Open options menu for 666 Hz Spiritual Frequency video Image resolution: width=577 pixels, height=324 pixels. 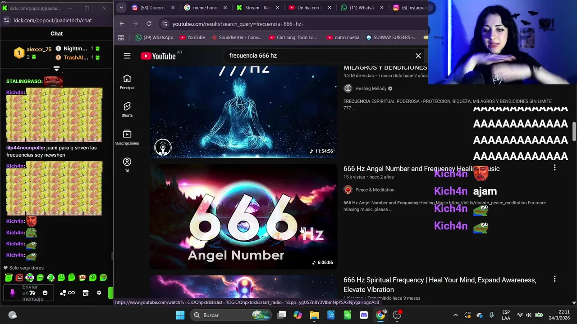coord(554,279)
